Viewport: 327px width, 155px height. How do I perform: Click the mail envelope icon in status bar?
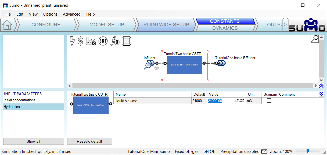[264, 152]
